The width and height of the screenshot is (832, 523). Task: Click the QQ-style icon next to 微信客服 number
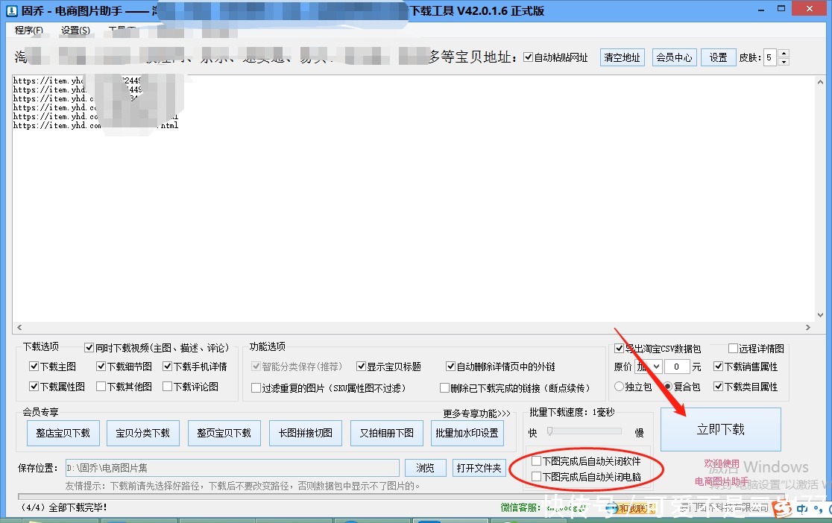pos(612,508)
